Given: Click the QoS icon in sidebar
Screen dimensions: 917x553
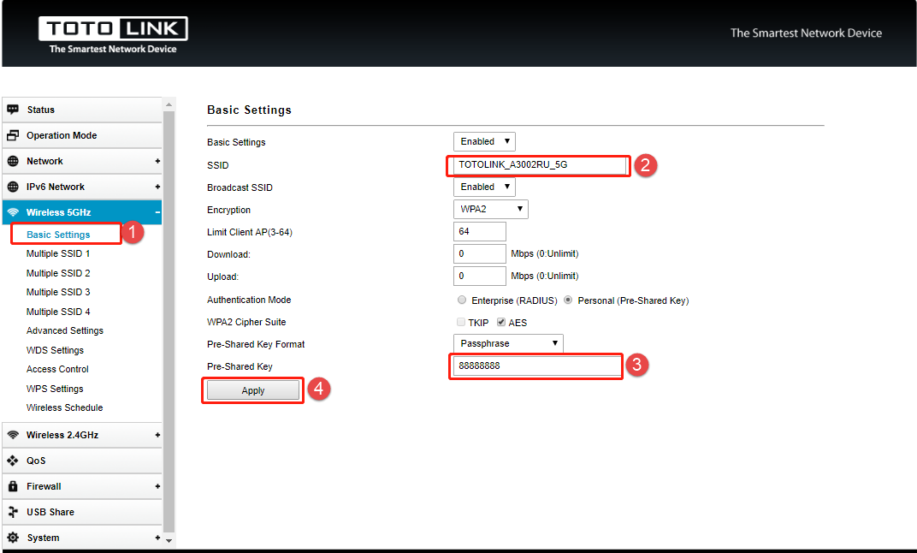Looking at the screenshot, I should [x=13, y=461].
